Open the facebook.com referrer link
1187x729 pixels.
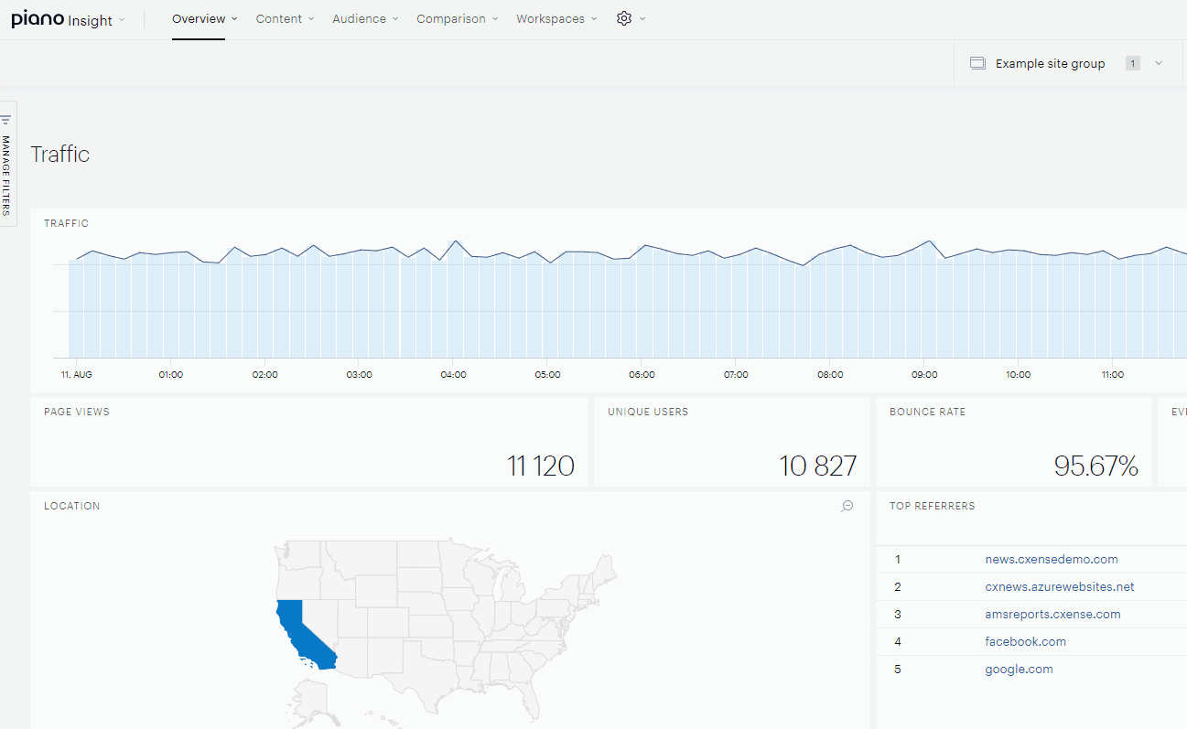click(x=1025, y=641)
